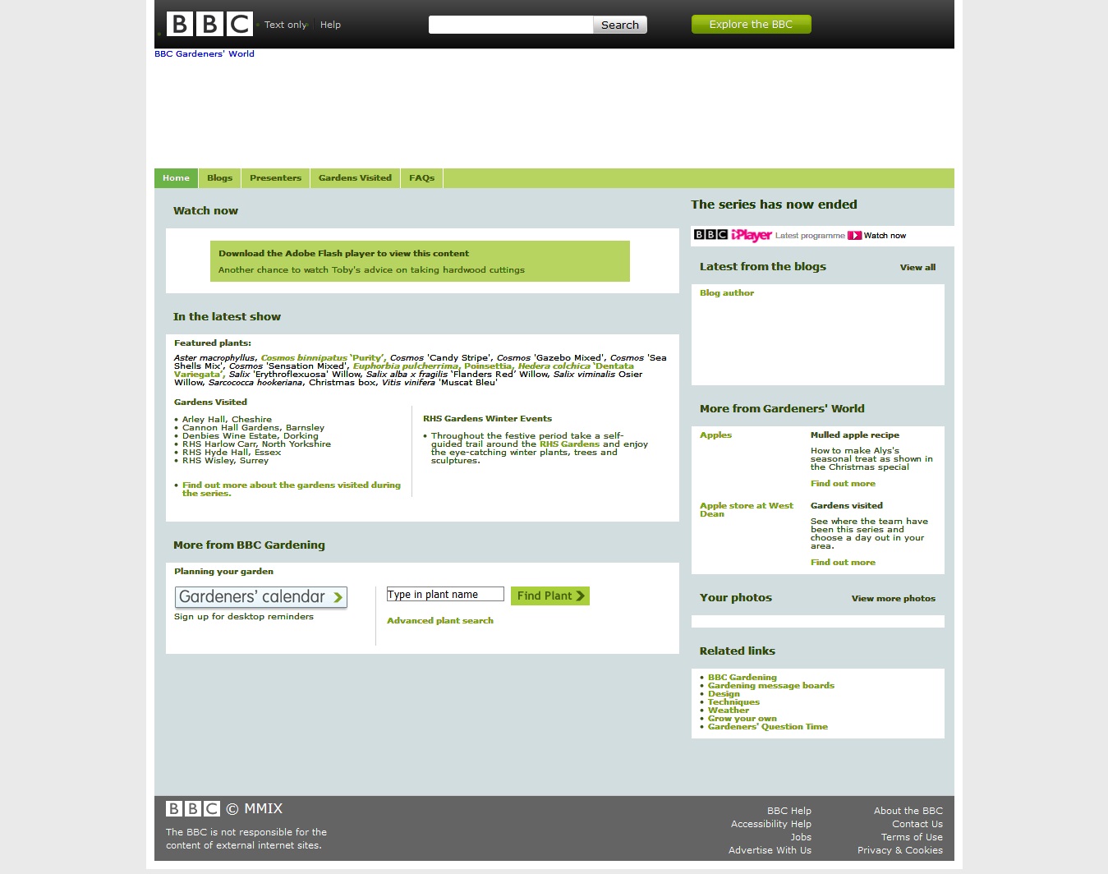The height and width of the screenshot is (874, 1108).
Task: Open Gardeners' Question Time link
Action: click(x=767, y=727)
